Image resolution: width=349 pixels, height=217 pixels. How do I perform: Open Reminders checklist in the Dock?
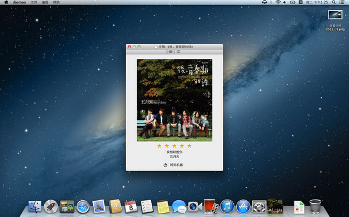(147, 207)
